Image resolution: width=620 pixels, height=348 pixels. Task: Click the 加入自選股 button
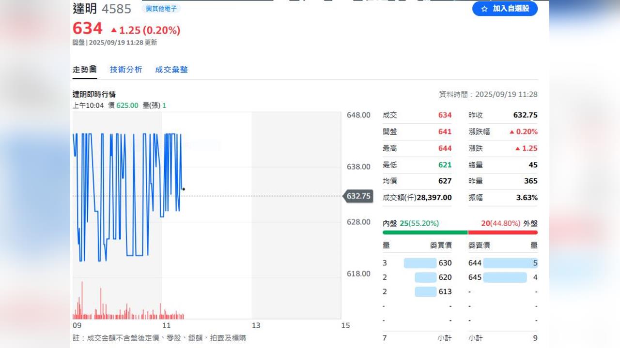click(505, 9)
